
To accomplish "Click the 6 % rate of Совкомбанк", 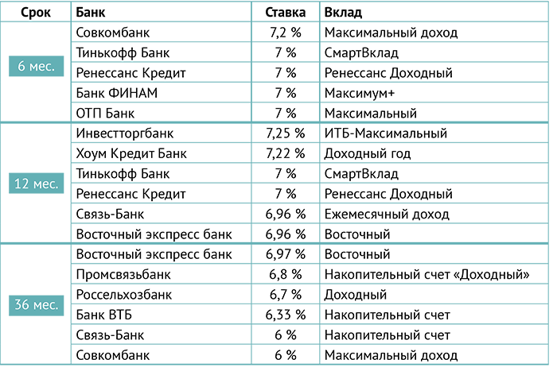I will tap(285, 355).
